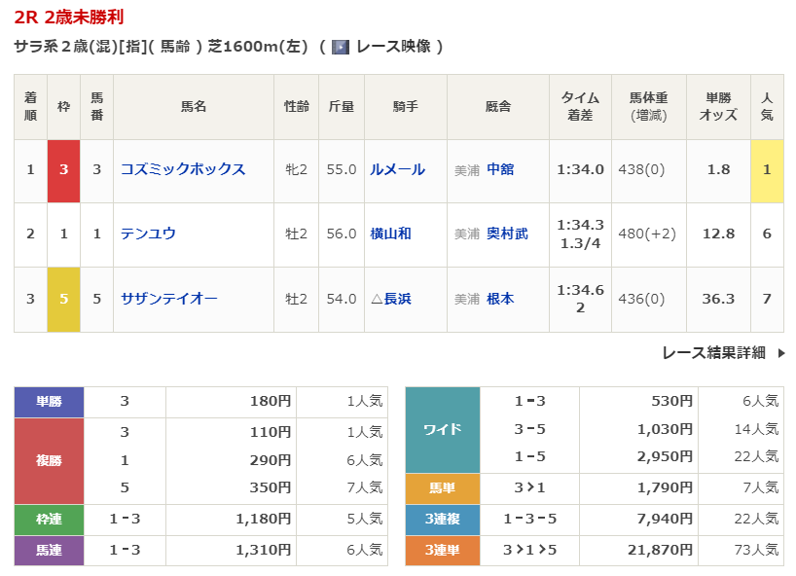Select the horse サザンテイオー
The image size is (796, 576).
(169, 299)
